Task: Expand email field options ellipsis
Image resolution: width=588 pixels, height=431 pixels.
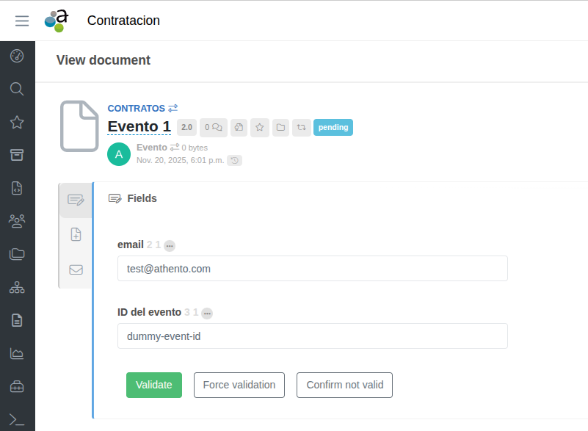Action: point(170,246)
